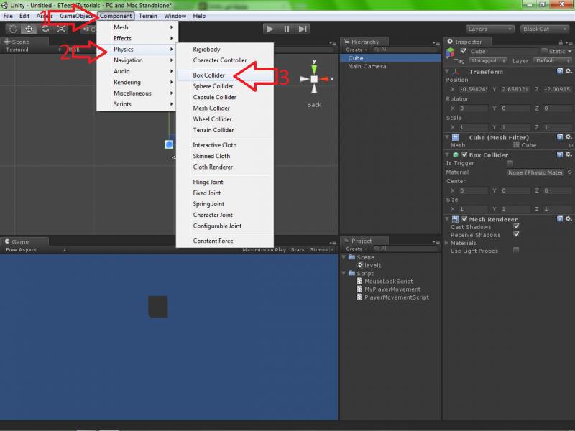575x431 pixels.
Task: Toggle Receive Shadows checkbox
Action: (516, 234)
